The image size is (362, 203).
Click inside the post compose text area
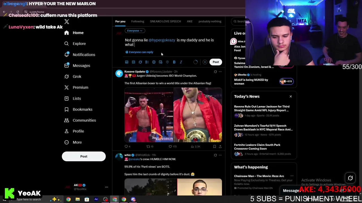(x=173, y=42)
